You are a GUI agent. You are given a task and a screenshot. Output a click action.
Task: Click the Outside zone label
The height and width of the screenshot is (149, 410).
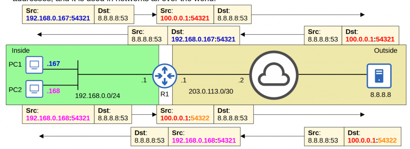[386, 50]
